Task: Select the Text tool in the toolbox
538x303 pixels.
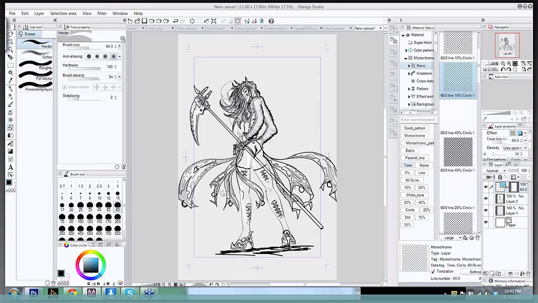Action: [x=10, y=167]
